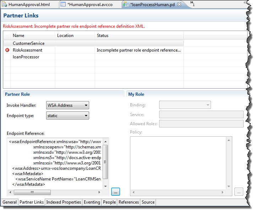255x210 pixels.
Task: Close the loanProcessHuman.pd editor tab
Action: point(179,4)
